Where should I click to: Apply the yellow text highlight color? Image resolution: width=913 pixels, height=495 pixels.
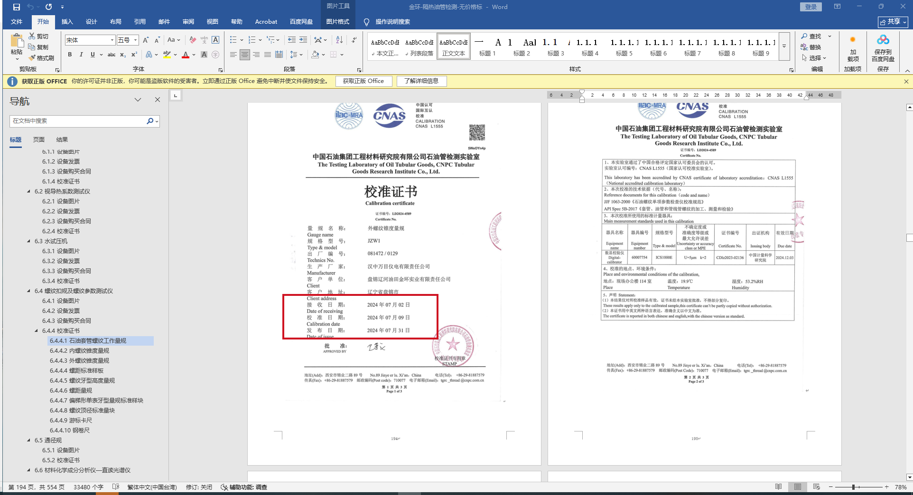click(167, 55)
